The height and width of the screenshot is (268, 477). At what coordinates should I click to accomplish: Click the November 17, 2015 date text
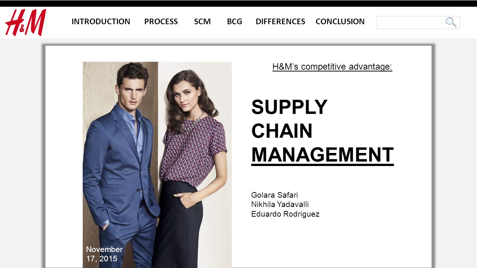pyautogui.click(x=104, y=254)
